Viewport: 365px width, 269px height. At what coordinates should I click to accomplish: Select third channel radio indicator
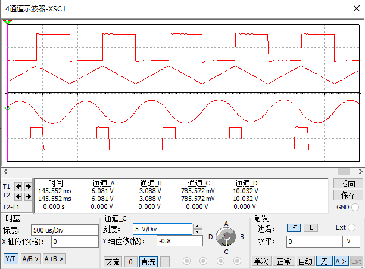220,261
